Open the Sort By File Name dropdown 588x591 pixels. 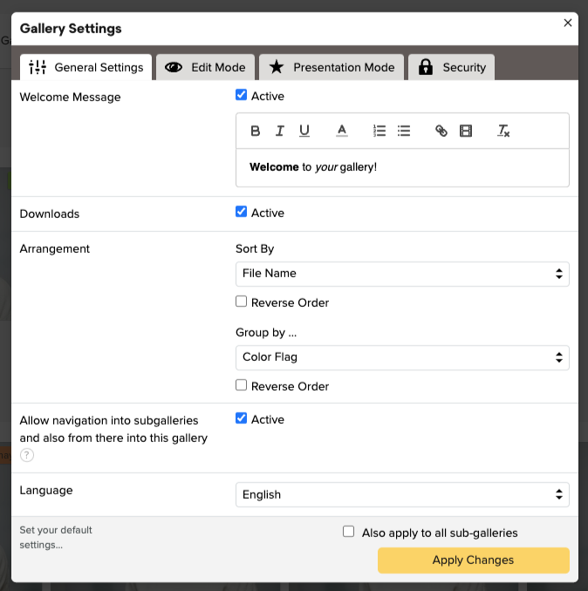[x=402, y=274]
